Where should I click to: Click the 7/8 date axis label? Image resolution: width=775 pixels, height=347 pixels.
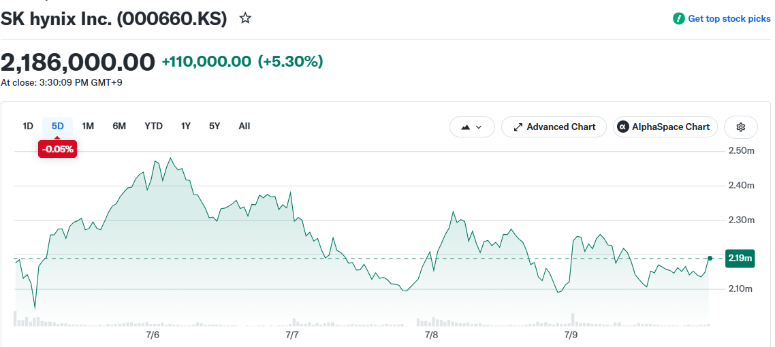432,335
